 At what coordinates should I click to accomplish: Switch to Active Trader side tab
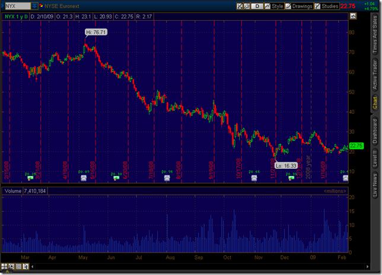tap(375, 74)
